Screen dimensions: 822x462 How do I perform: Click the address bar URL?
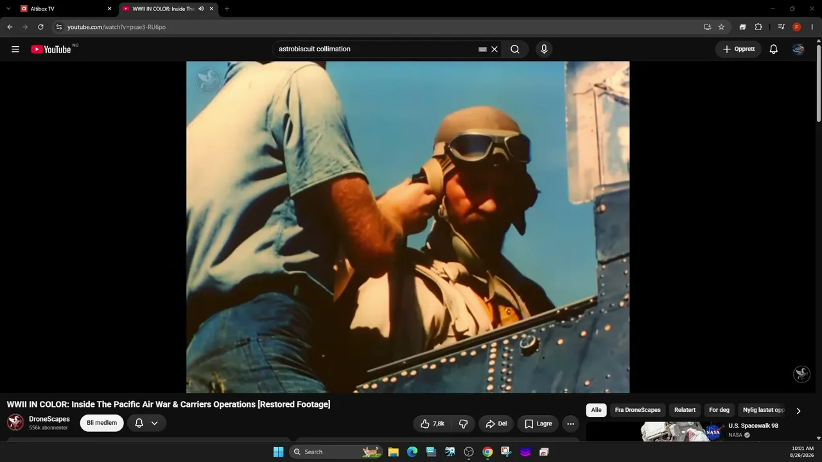116,27
